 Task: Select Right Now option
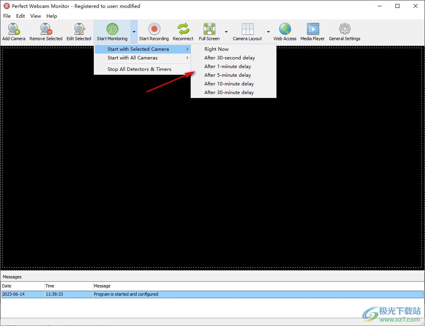click(233, 49)
